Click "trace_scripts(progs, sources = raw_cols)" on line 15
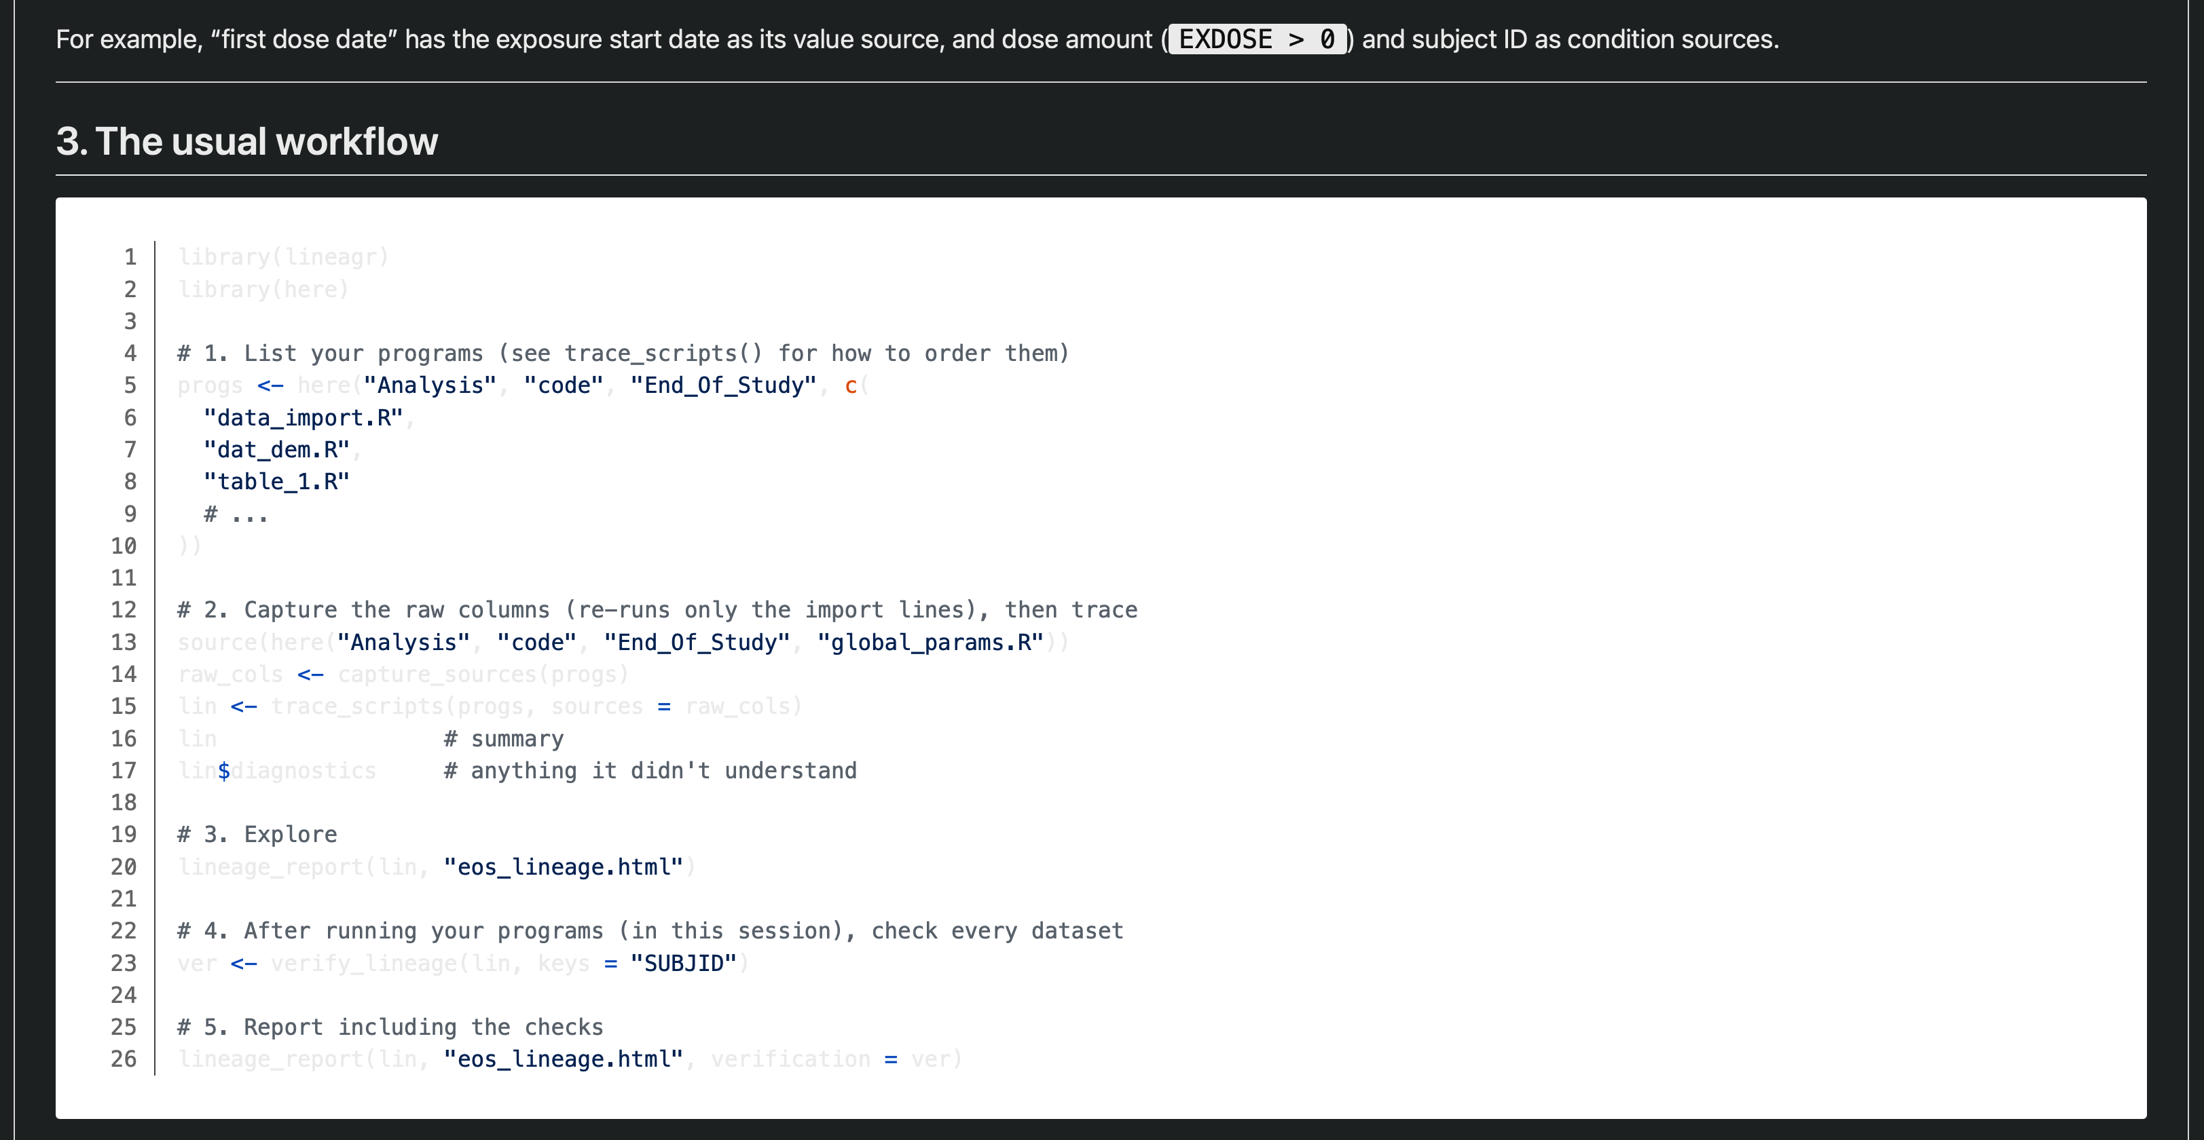The width and height of the screenshot is (2204, 1140). tap(536, 706)
